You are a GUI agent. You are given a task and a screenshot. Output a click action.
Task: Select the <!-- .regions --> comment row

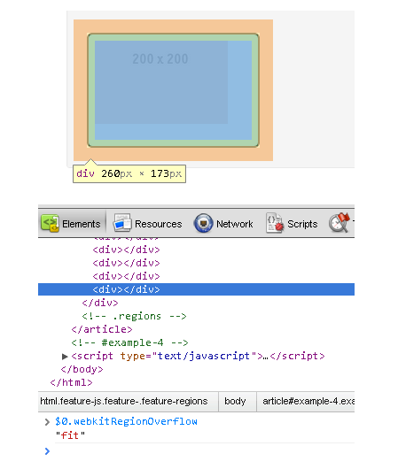134,316
